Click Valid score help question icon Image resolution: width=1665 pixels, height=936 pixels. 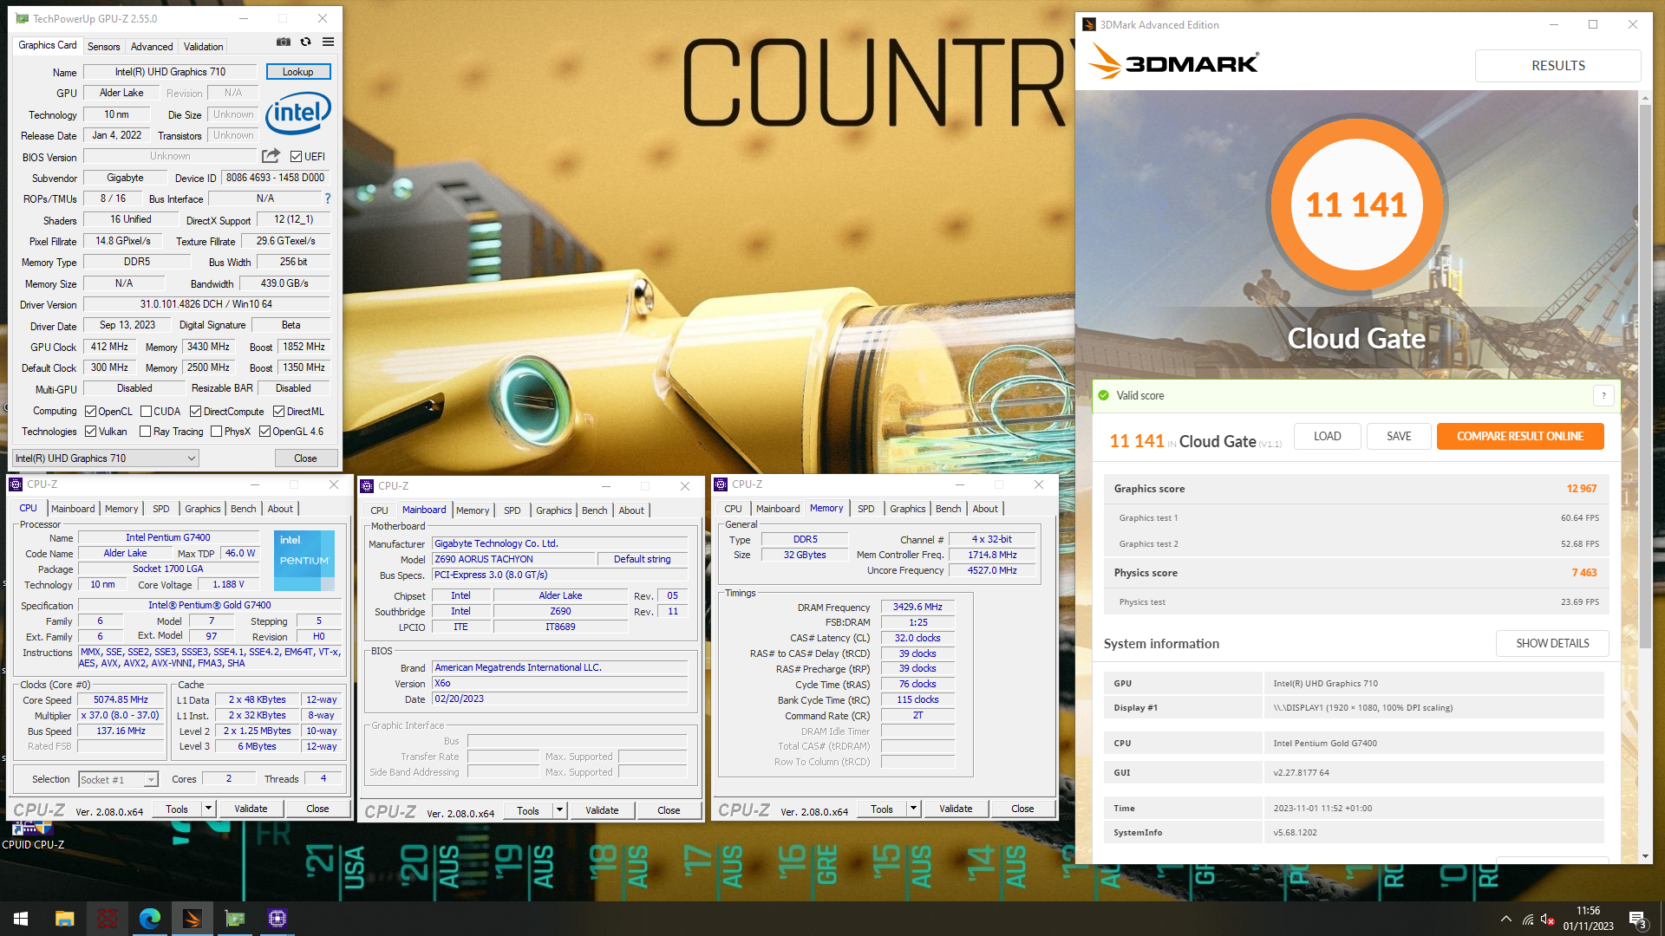pos(1603,395)
